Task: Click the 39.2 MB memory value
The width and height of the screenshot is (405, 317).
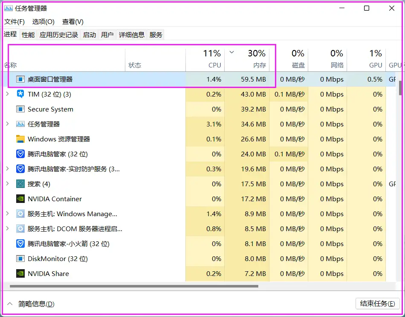Action: [x=253, y=109]
